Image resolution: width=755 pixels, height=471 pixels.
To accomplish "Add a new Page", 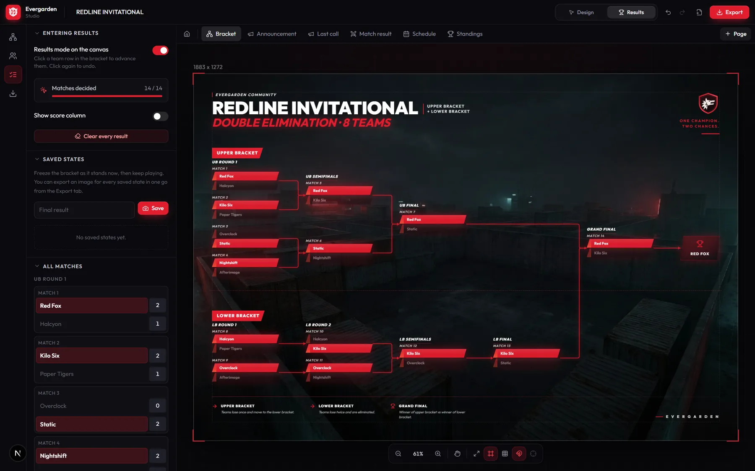I will 736,34.
